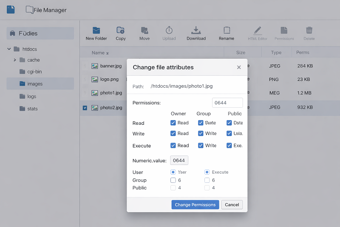
Task: Click the htdocs folder icon
Action: (x=17, y=49)
